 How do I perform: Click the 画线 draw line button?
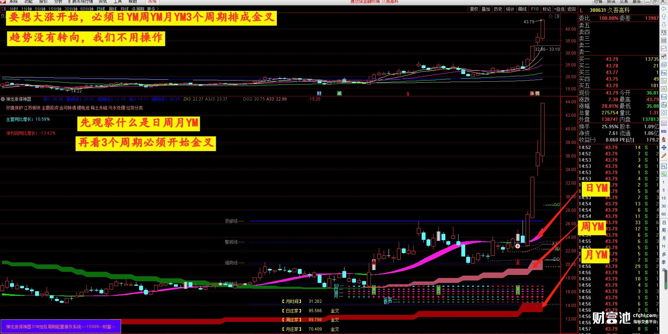pyautogui.click(x=522, y=9)
